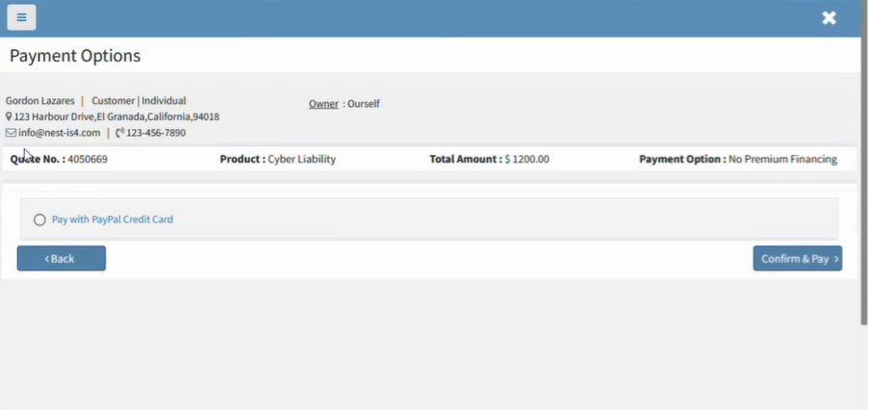Click the Payment Options page heading
The width and height of the screenshot is (869, 410).
(75, 56)
